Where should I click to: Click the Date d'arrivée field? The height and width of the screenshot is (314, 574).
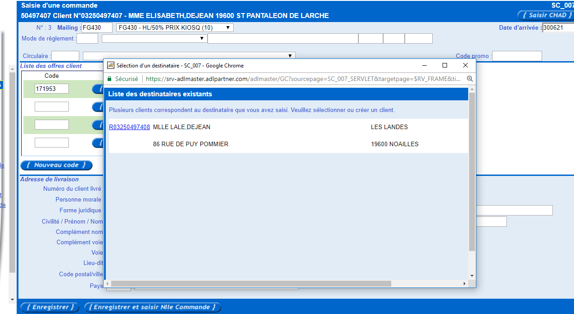(558, 28)
